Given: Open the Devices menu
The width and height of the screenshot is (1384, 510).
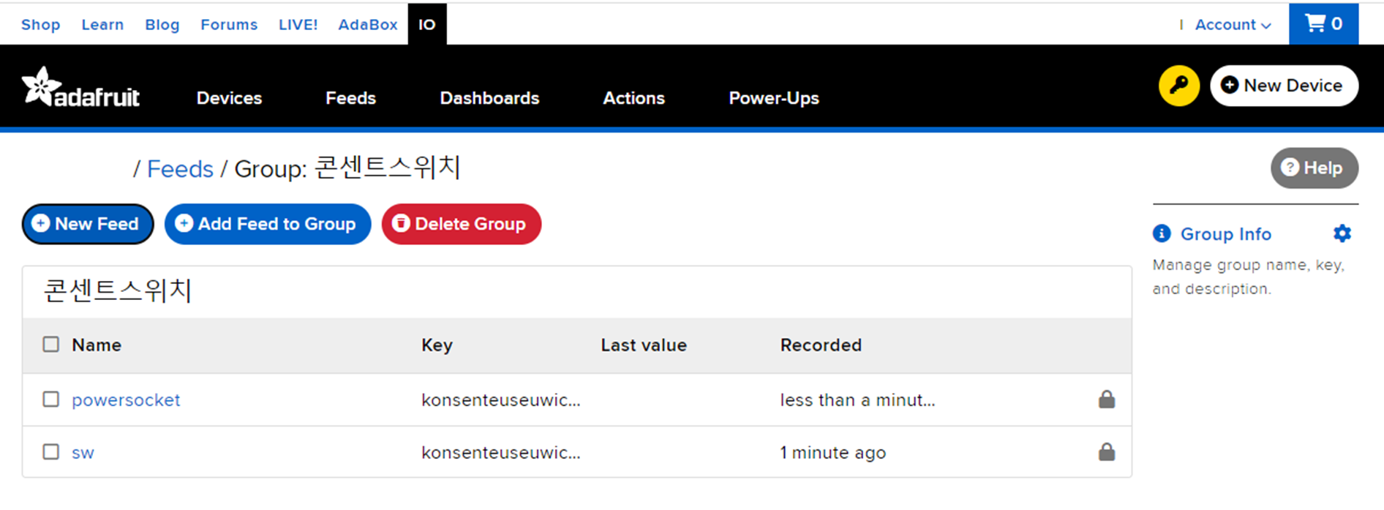Looking at the screenshot, I should point(229,98).
